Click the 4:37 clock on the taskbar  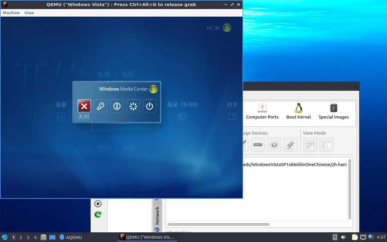tap(381, 237)
